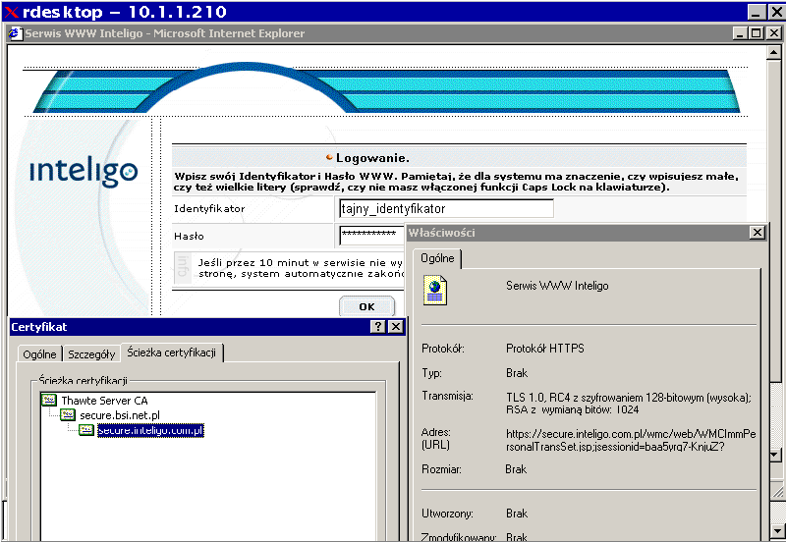This screenshot has width=786, height=542.
Task: Click the OK login button
Action: point(366,306)
